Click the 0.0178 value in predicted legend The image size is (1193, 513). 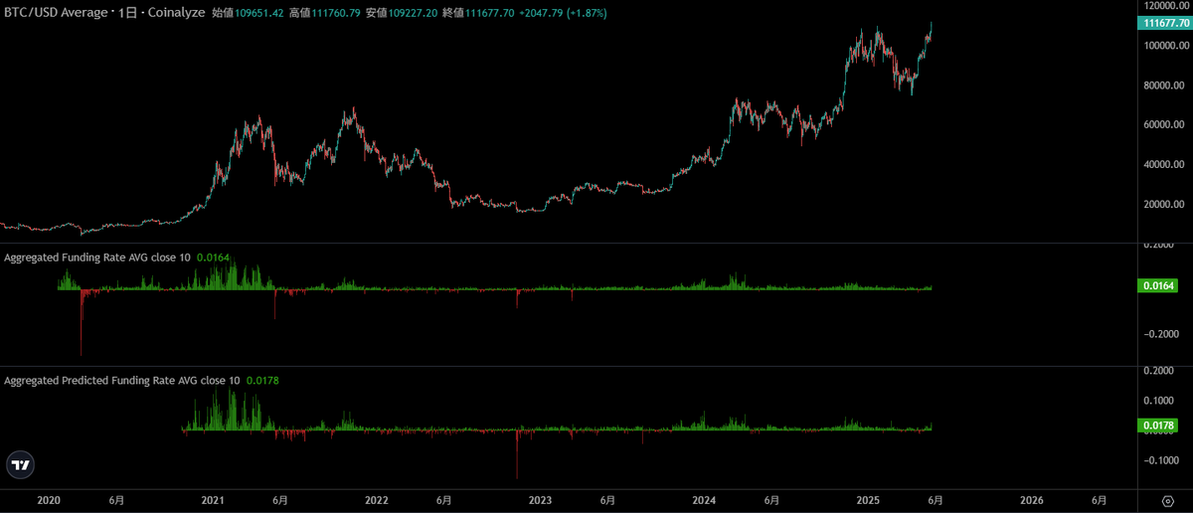262,380
